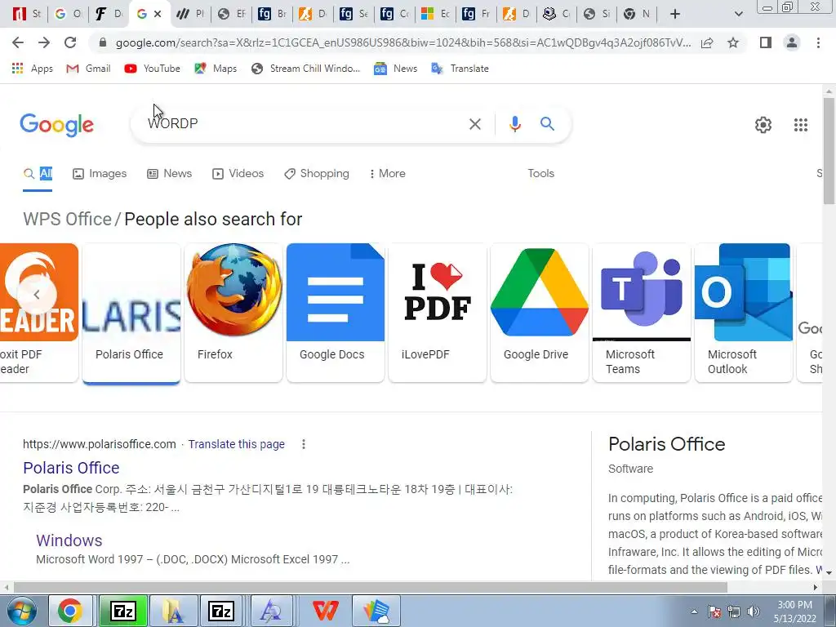Image resolution: width=836 pixels, height=627 pixels.
Task: Open News bookmark
Action: coord(395,69)
